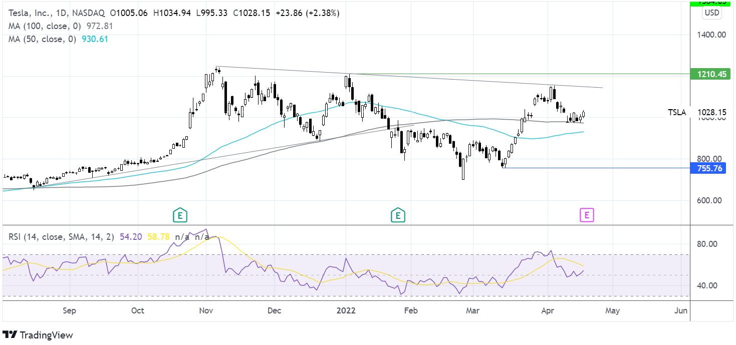Click the "Nov" label on the time axis
736x345 pixels.
[207, 311]
